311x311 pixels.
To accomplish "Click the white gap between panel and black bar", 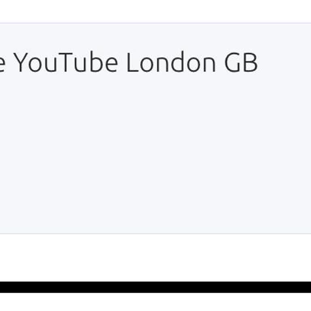I will coord(155,258).
